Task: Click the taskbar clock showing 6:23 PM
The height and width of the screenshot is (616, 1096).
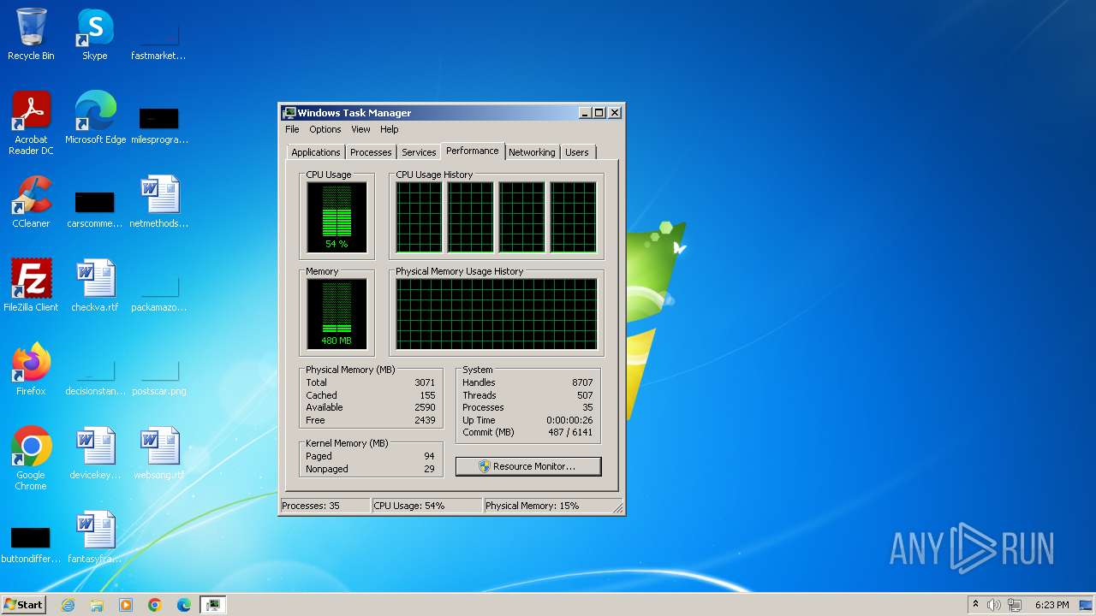Action: point(1051,605)
